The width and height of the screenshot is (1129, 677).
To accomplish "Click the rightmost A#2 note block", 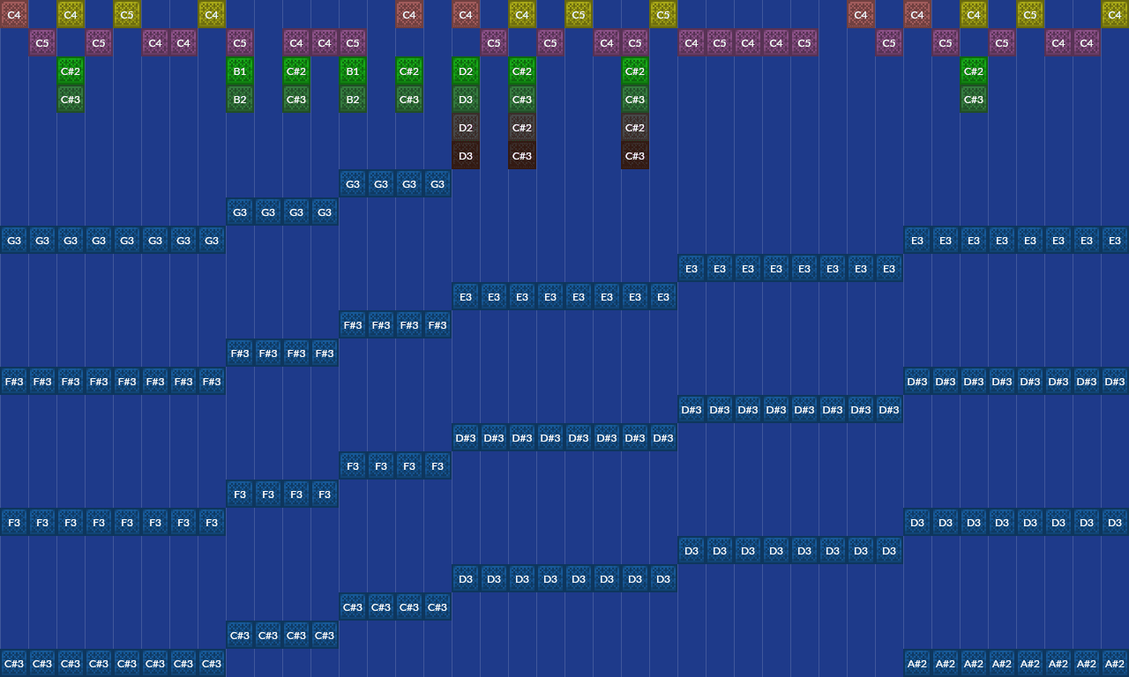I will (1115, 663).
